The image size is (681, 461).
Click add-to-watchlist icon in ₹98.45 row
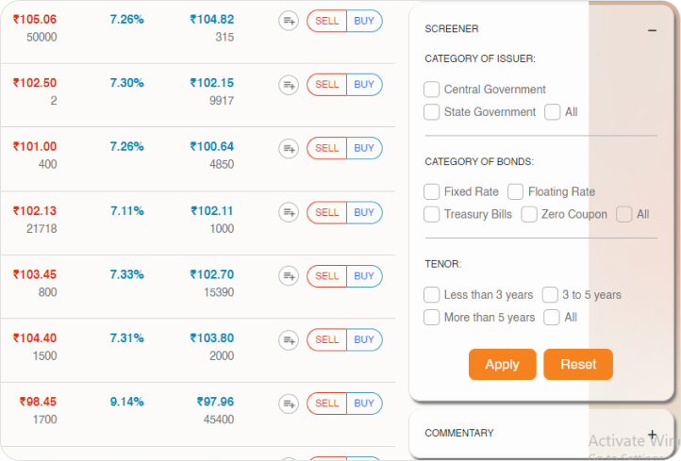pos(289,403)
